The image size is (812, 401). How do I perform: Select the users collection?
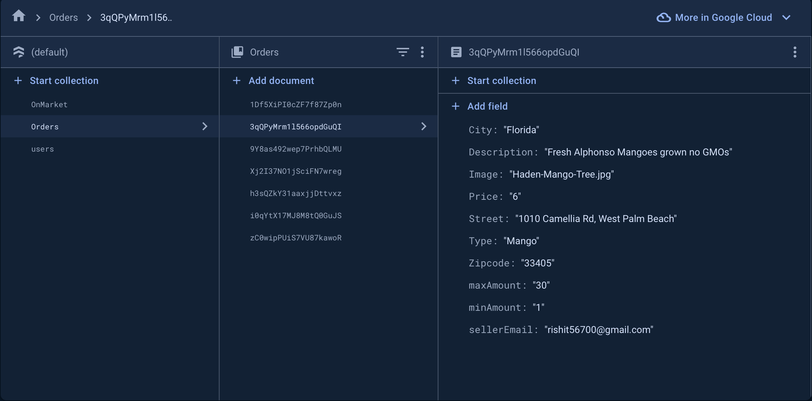[x=43, y=149]
